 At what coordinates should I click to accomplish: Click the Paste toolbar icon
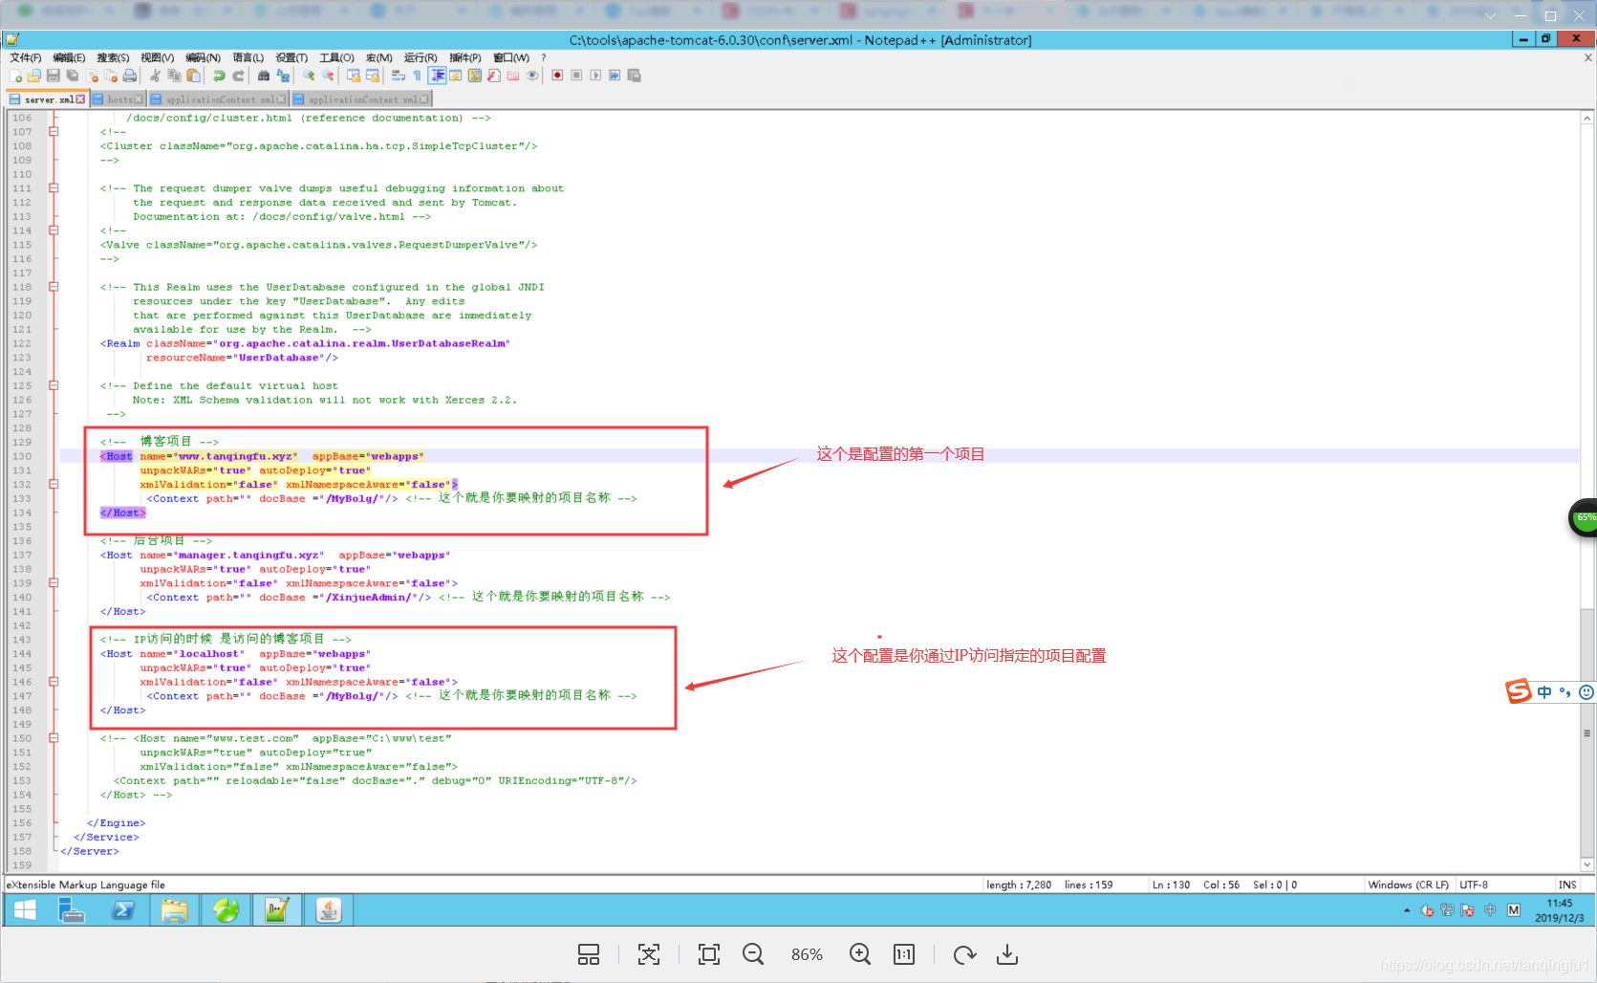193,76
